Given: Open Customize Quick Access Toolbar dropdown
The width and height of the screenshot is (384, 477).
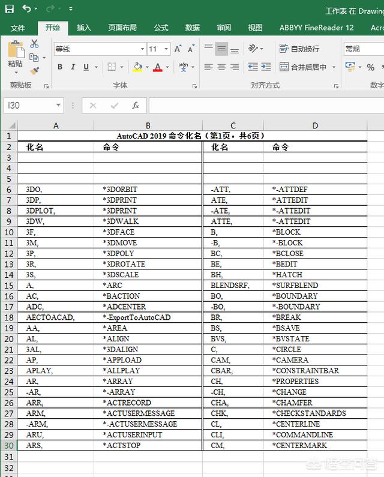Looking at the screenshot, I should (x=71, y=9).
